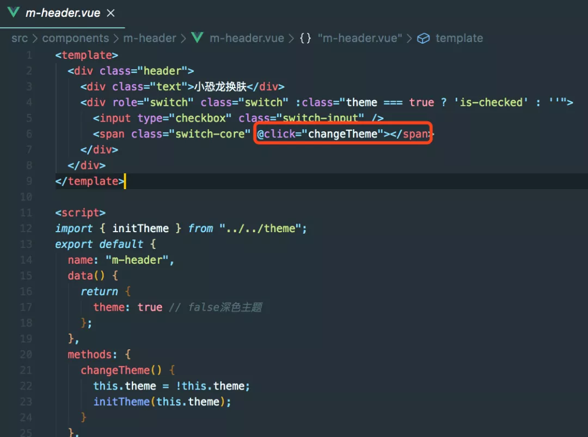Click the curly braces symbol icon in the breadcrumb
The width and height of the screenshot is (588, 437).
tap(305, 38)
